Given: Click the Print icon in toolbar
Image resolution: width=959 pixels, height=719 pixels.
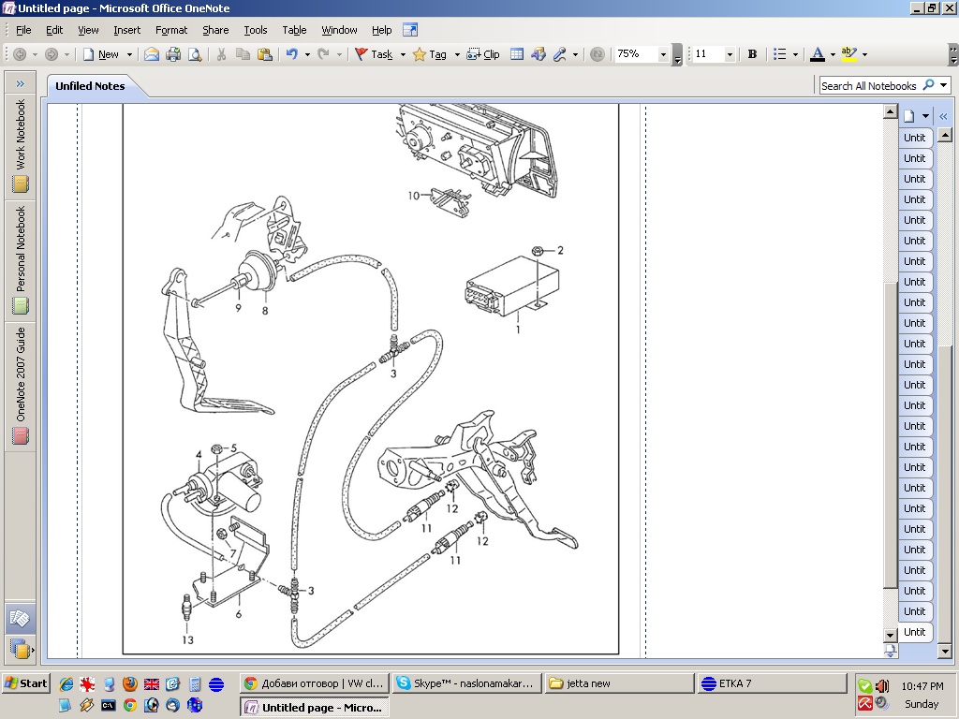Looking at the screenshot, I should pyautogui.click(x=173, y=54).
